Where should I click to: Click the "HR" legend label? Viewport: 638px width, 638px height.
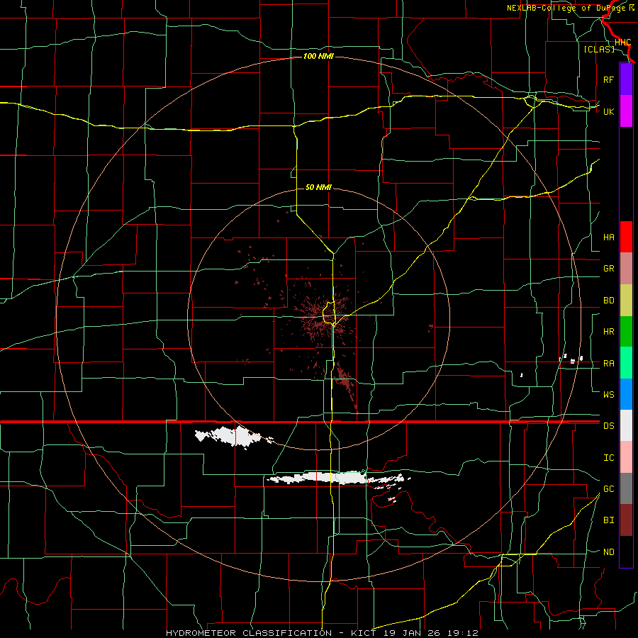point(608,332)
